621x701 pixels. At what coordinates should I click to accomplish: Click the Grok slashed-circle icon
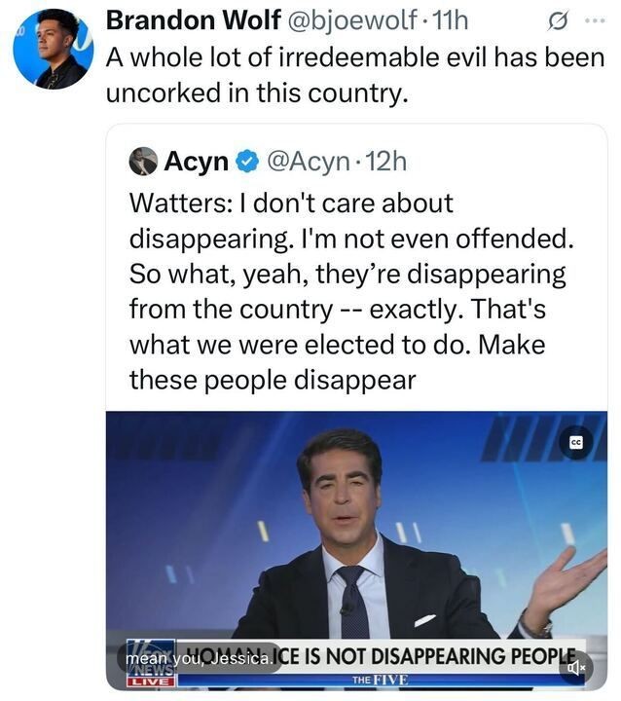click(558, 19)
